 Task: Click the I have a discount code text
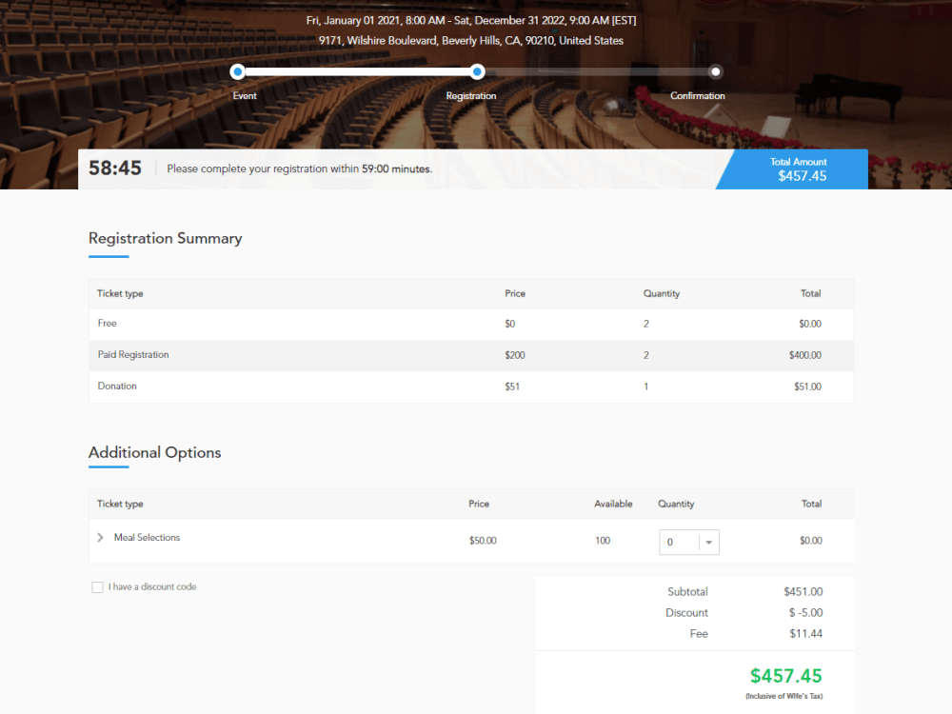click(152, 587)
